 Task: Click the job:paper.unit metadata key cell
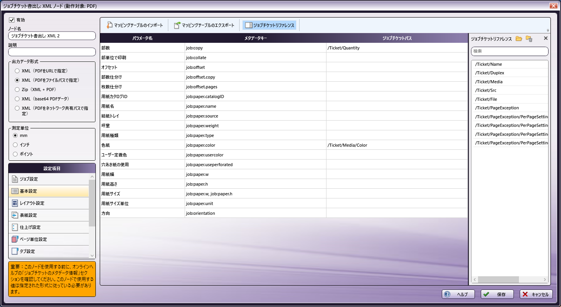coord(256,203)
